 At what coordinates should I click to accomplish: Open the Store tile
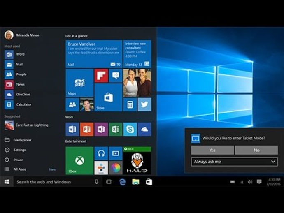108,97
